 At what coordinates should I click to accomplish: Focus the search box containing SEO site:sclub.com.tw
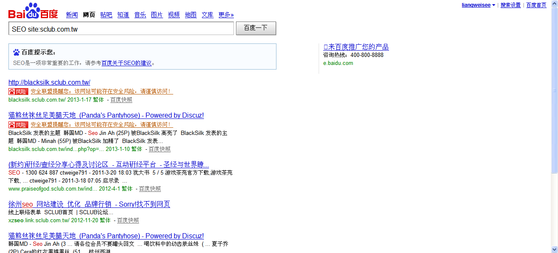click(121, 29)
